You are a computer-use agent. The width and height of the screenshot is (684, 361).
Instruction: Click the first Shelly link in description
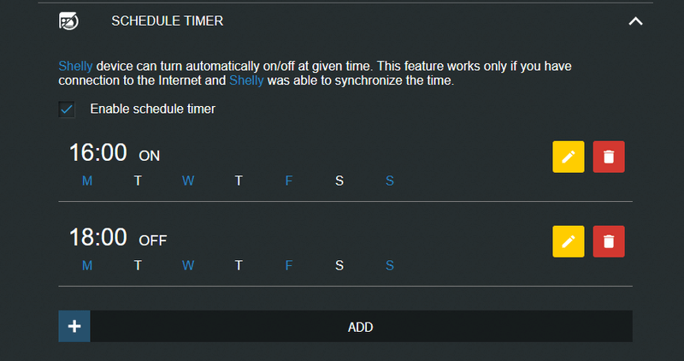(x=75, y=66)
